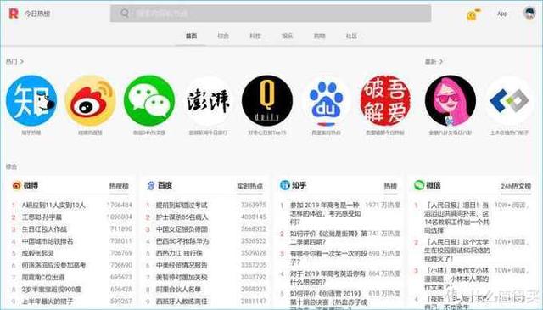Open Zhihu question 有哪些你看一次笑一次的段子
This screenshot has width=543, height=310.
coord(328,257)
